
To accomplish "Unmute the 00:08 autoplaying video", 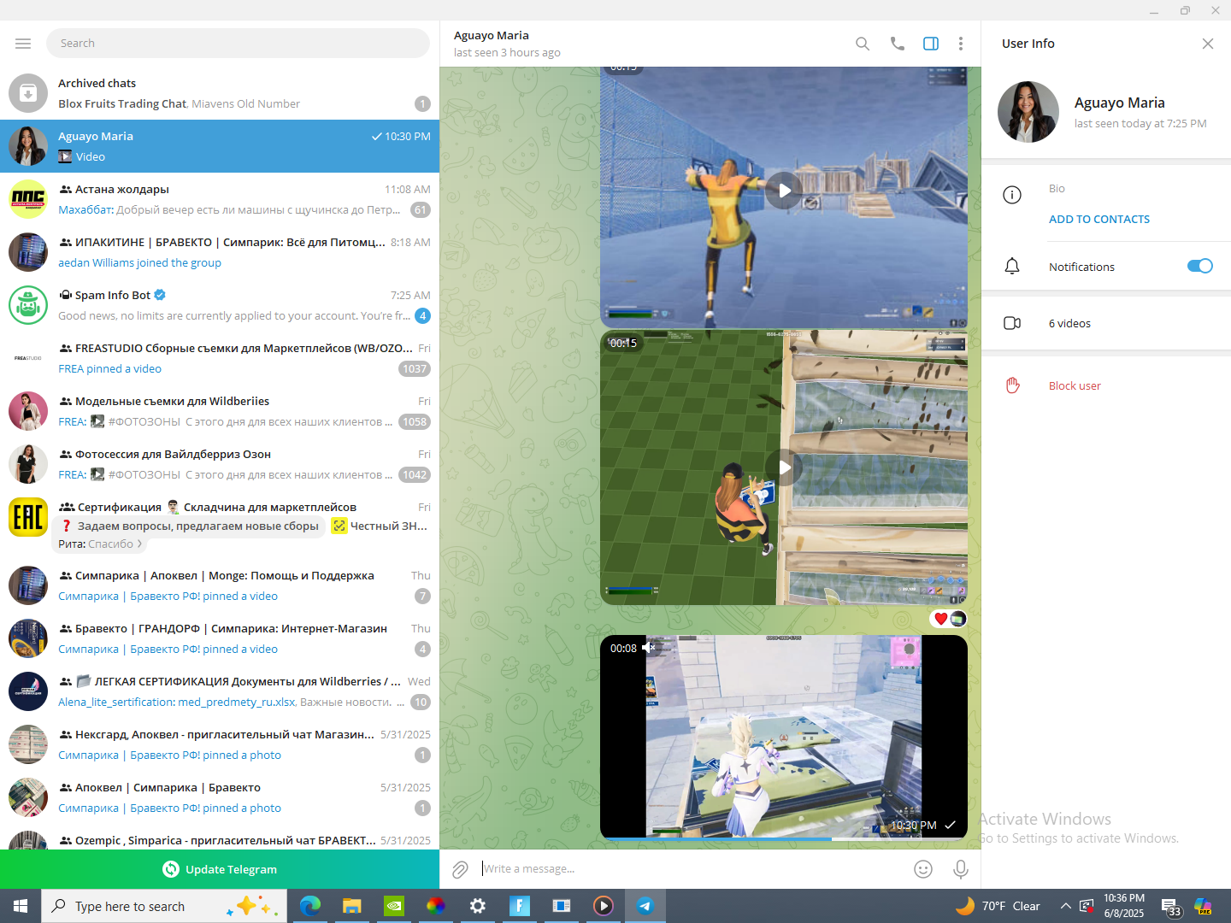I will (649, 648).
